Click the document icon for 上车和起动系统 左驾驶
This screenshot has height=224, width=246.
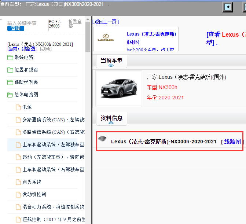click(18, 145)
